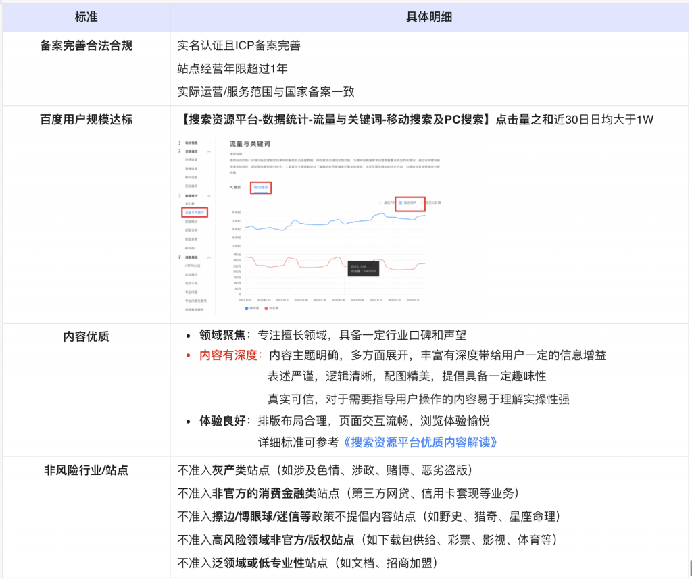The height and width of the screenshot is (581, 692).
Task: Click the 站点信息 sidebar icon
Action: coord(180,143)
